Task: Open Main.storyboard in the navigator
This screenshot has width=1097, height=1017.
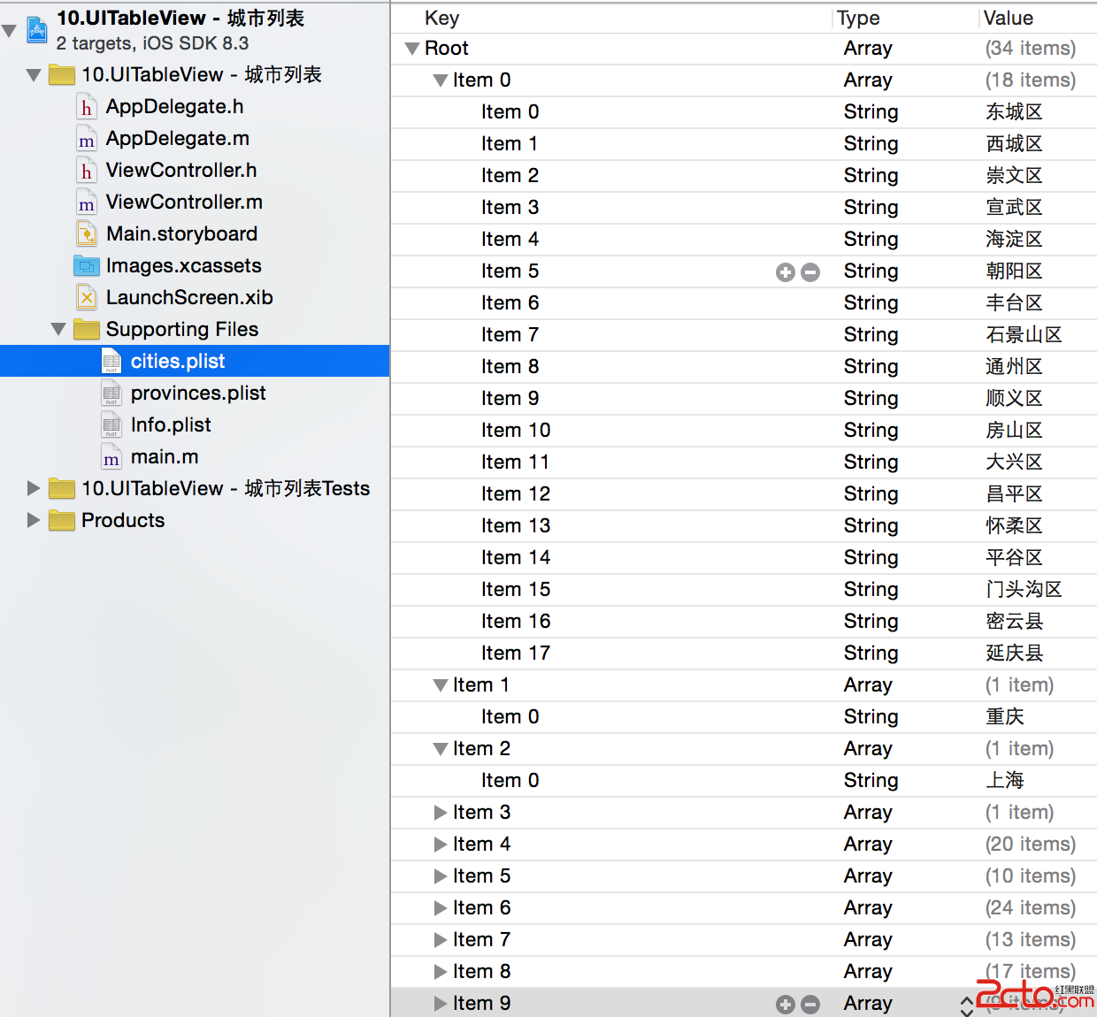Action: [x=182, y=234]
